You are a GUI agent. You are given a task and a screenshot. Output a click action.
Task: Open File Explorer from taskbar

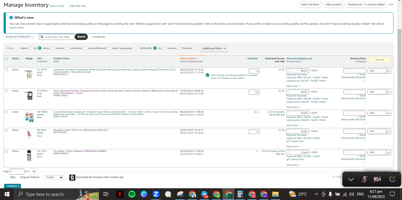pos(275,194)
